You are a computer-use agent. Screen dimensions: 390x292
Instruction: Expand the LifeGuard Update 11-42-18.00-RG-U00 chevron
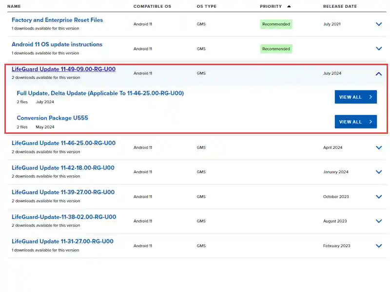coord(379,172)
